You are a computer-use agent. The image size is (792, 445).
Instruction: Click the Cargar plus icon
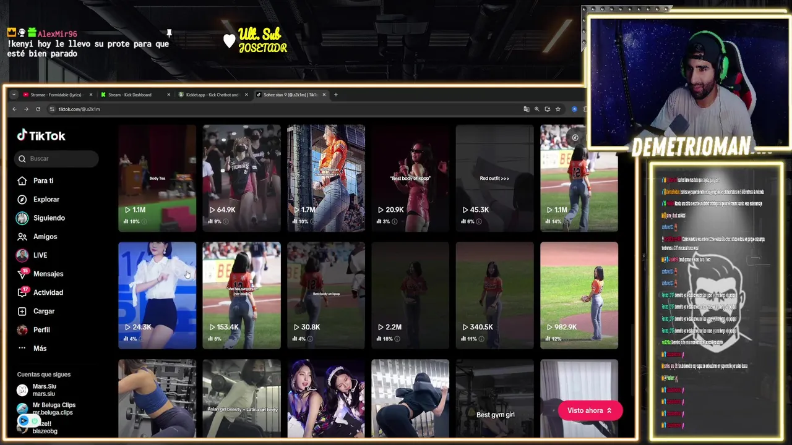click(x=22, y=311)
